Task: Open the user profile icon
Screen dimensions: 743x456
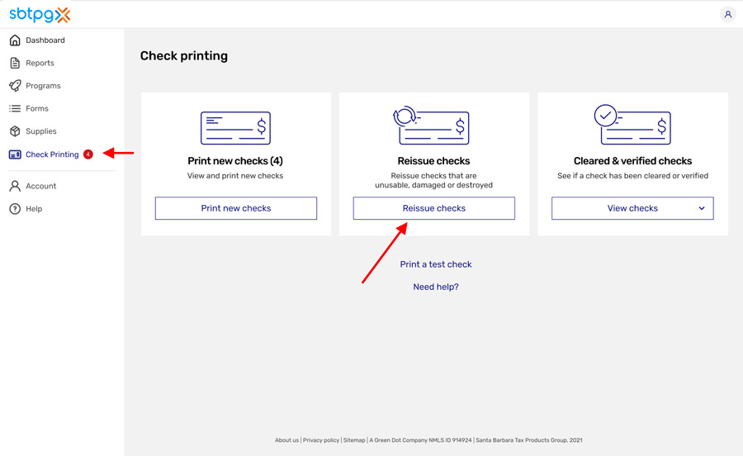Action: pos(728,14)
